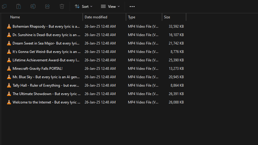Click the Copy icon in toolbar

(x=4, y=6)
